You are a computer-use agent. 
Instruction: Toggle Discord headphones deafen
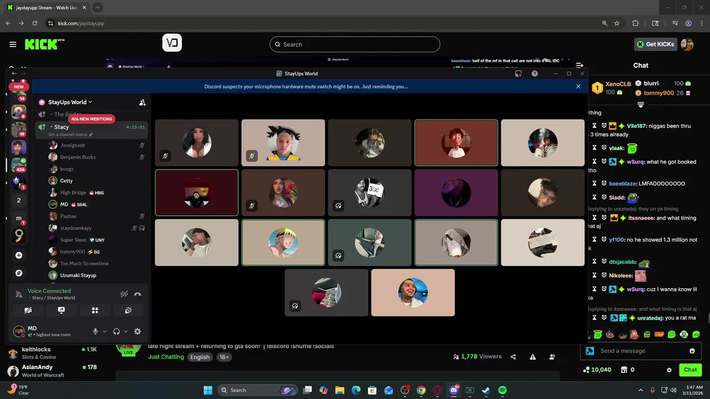pyautogui.click(x=116, y=331)
